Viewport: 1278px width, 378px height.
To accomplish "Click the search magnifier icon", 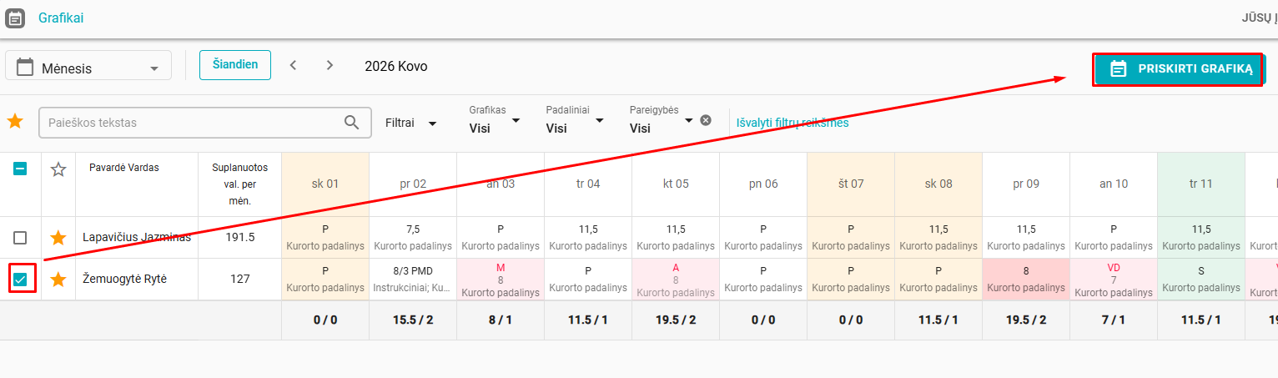I will tap(352, 122).
